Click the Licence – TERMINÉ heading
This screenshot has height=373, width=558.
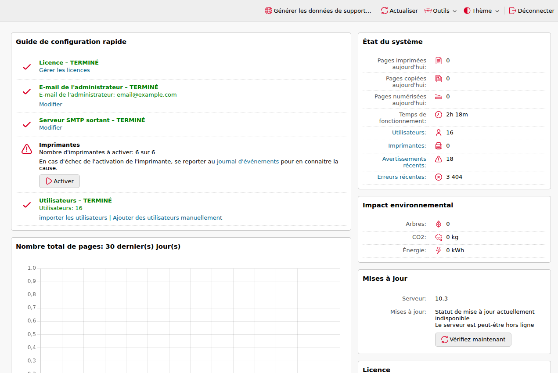click(x=69, y=63)
